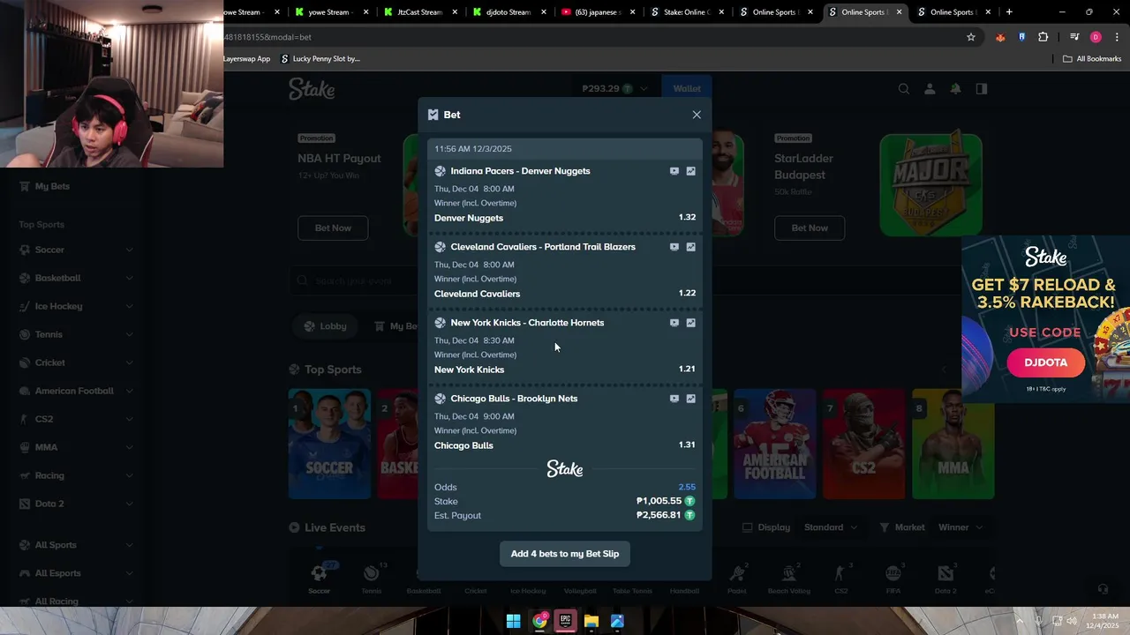Open the Display Standard dropdown

(x=830, y=527)
